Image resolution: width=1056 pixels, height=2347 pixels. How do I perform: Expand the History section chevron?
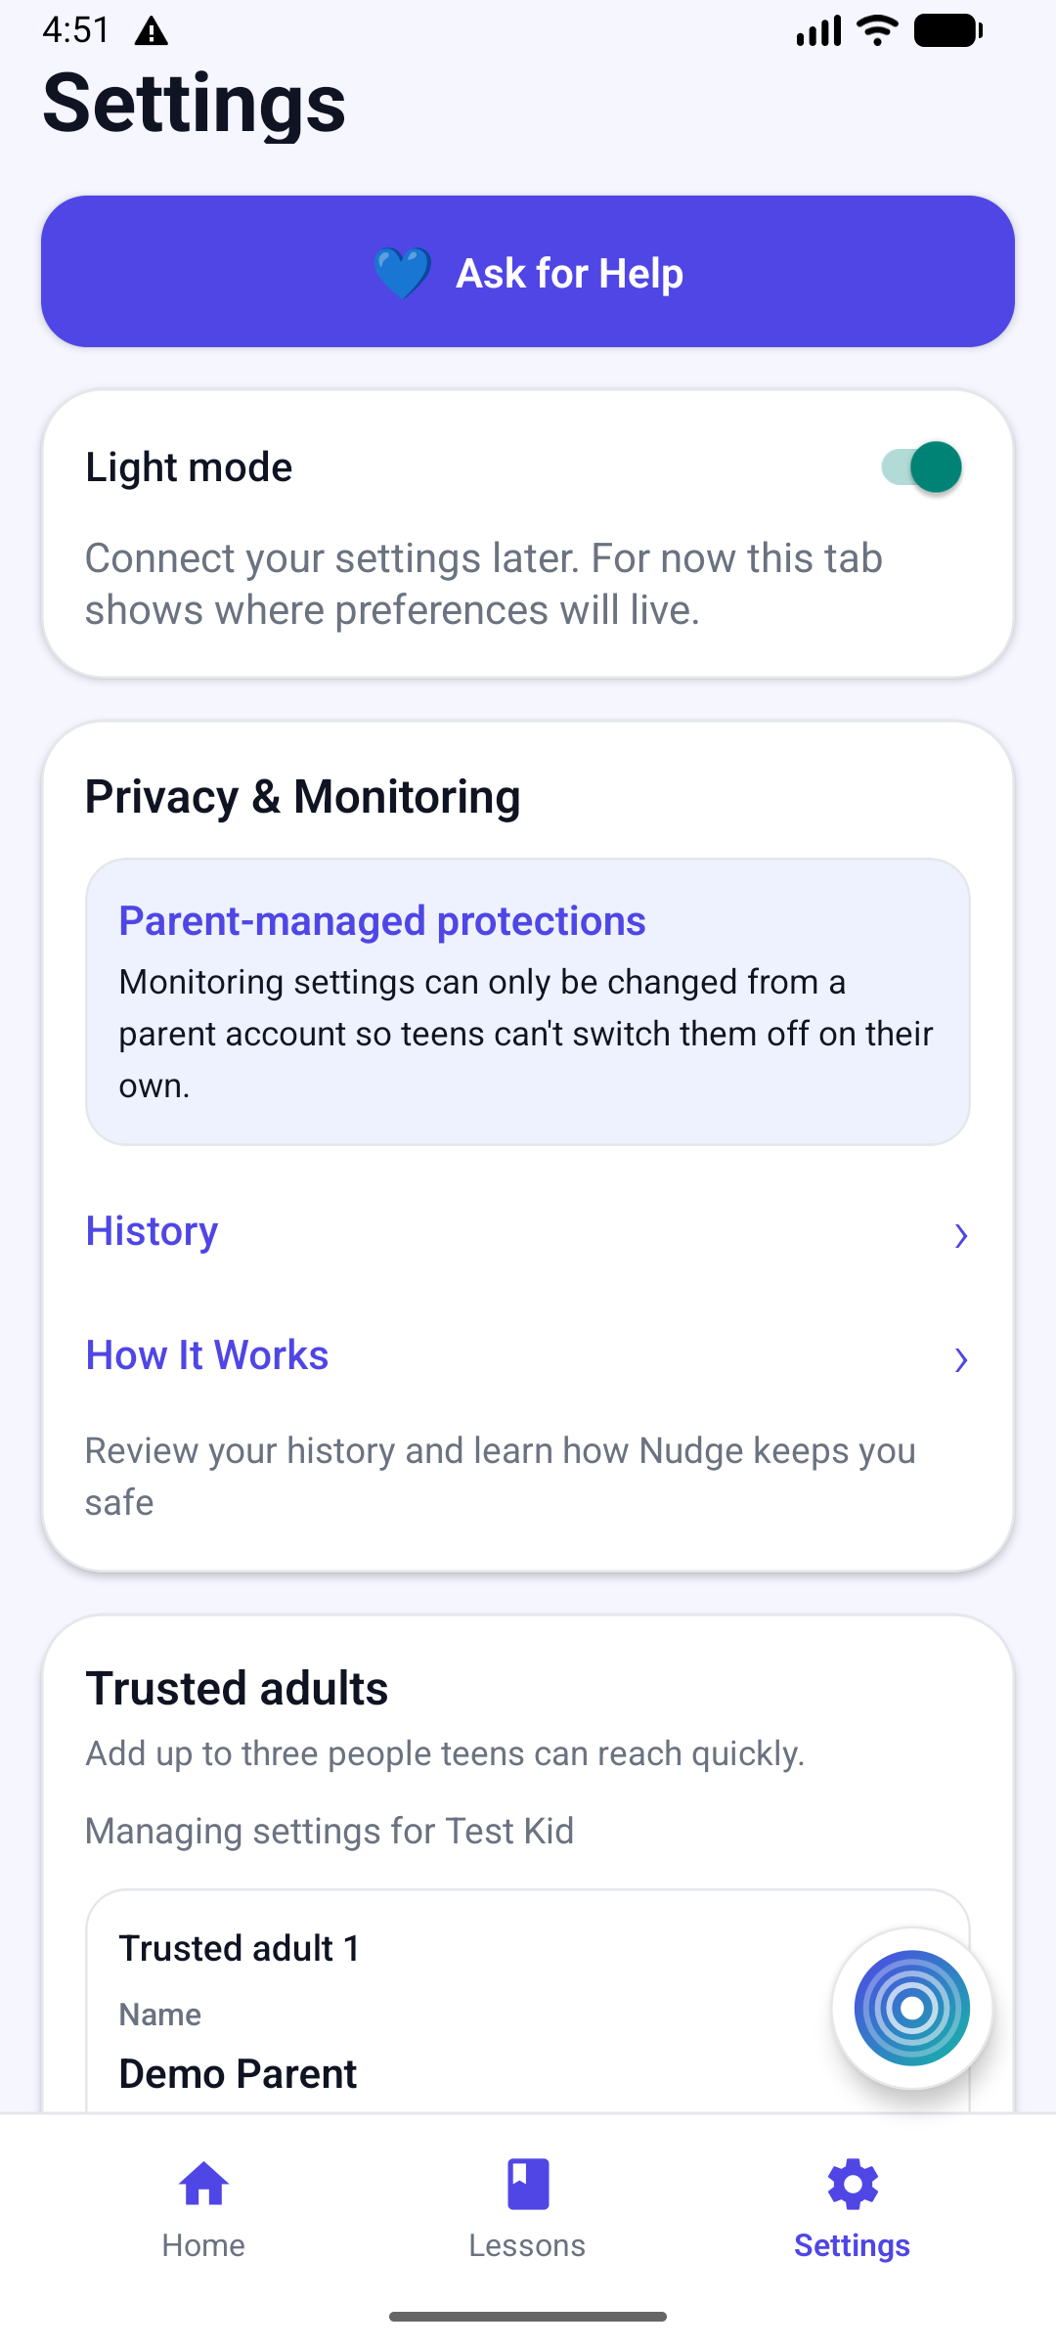pos(962,1235)
